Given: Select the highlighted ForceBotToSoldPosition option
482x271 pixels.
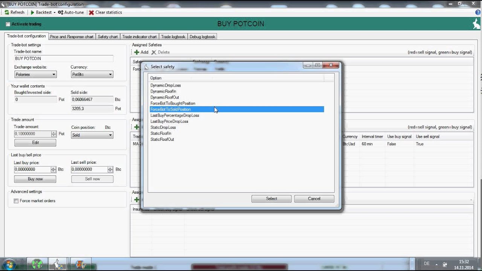Looking at the screenshot, I should pyautogui.click(x=237, y=109).
